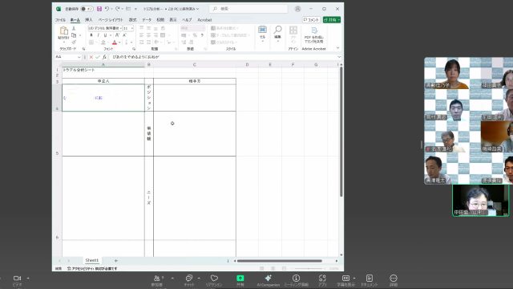
Task: Expand the formula bar chevron
Action: click(x=339, y=57)
